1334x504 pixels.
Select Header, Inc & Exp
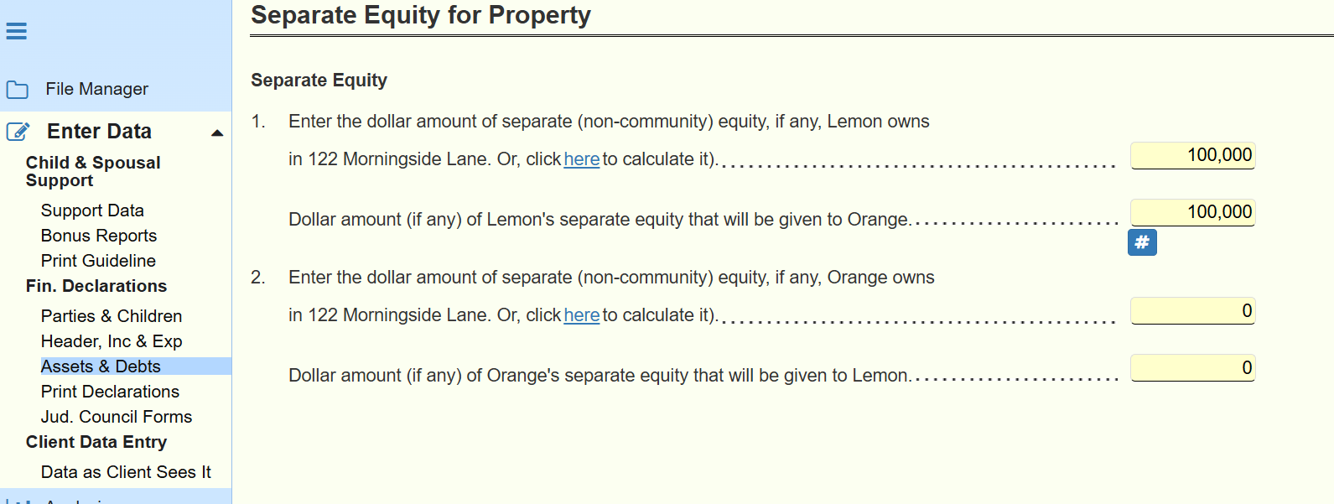click(112, 341)
